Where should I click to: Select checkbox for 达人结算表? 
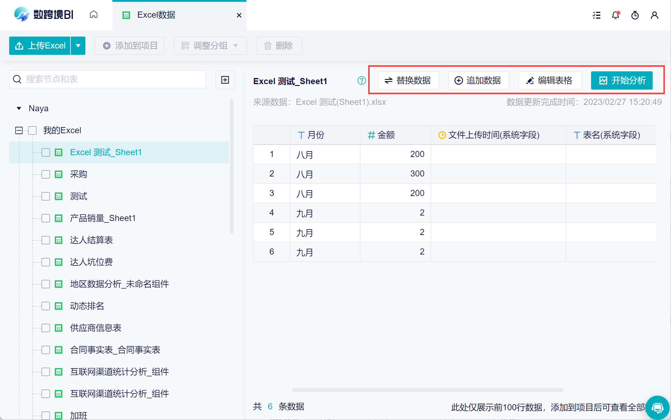46,240
